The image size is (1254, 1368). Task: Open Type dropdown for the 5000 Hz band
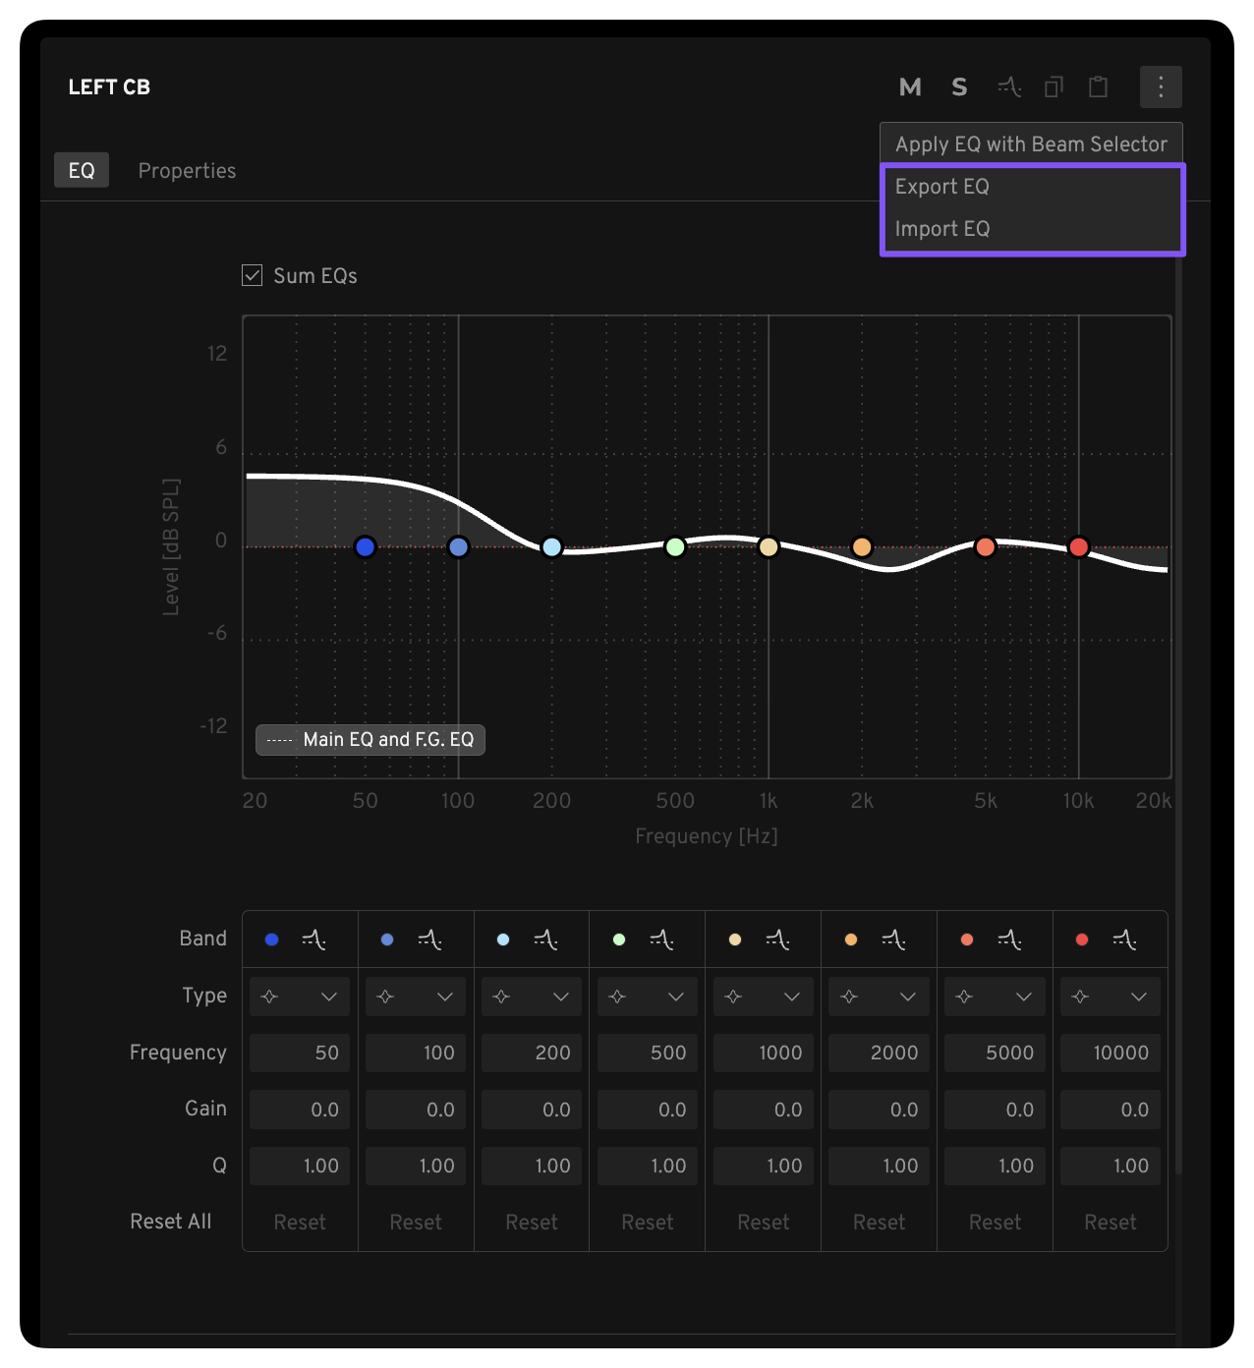(x=995, y=997)
